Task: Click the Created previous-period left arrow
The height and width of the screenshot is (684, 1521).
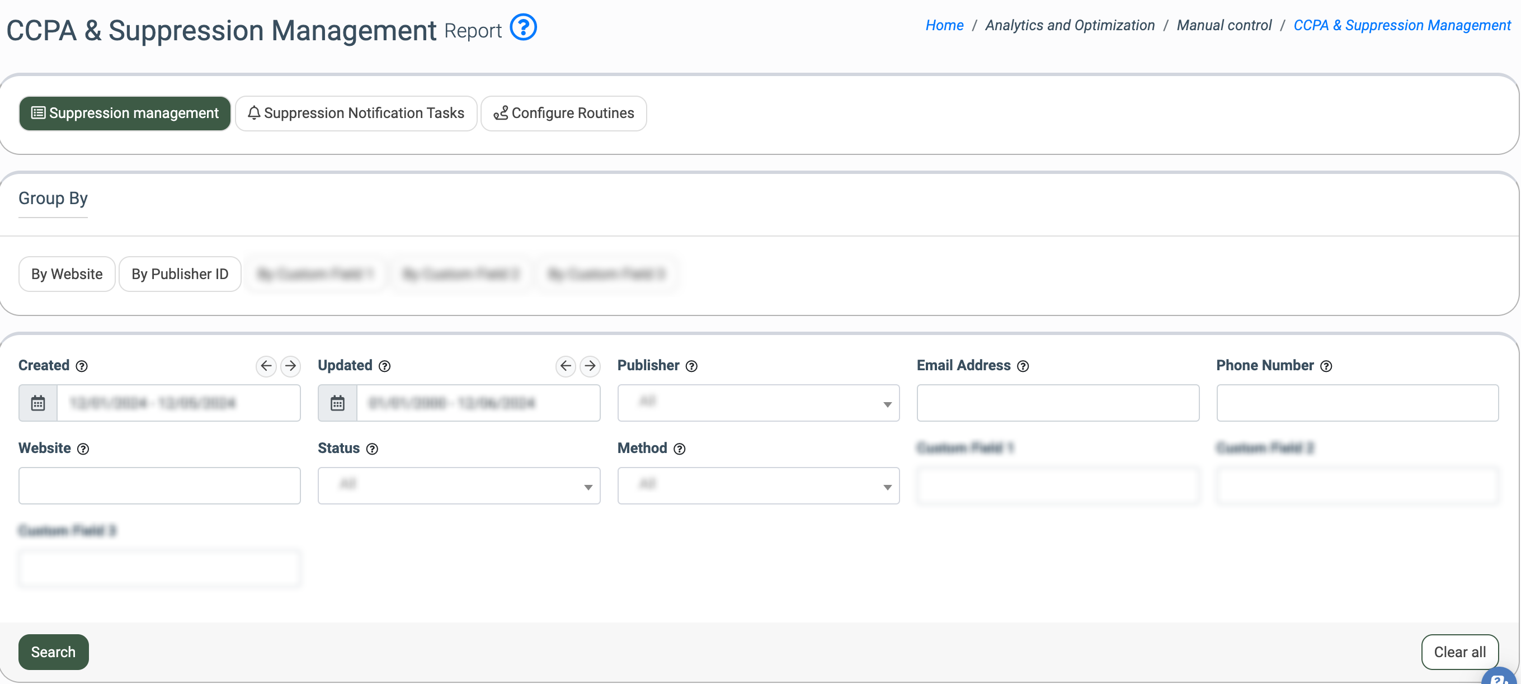Action: (x=266, y=366)
